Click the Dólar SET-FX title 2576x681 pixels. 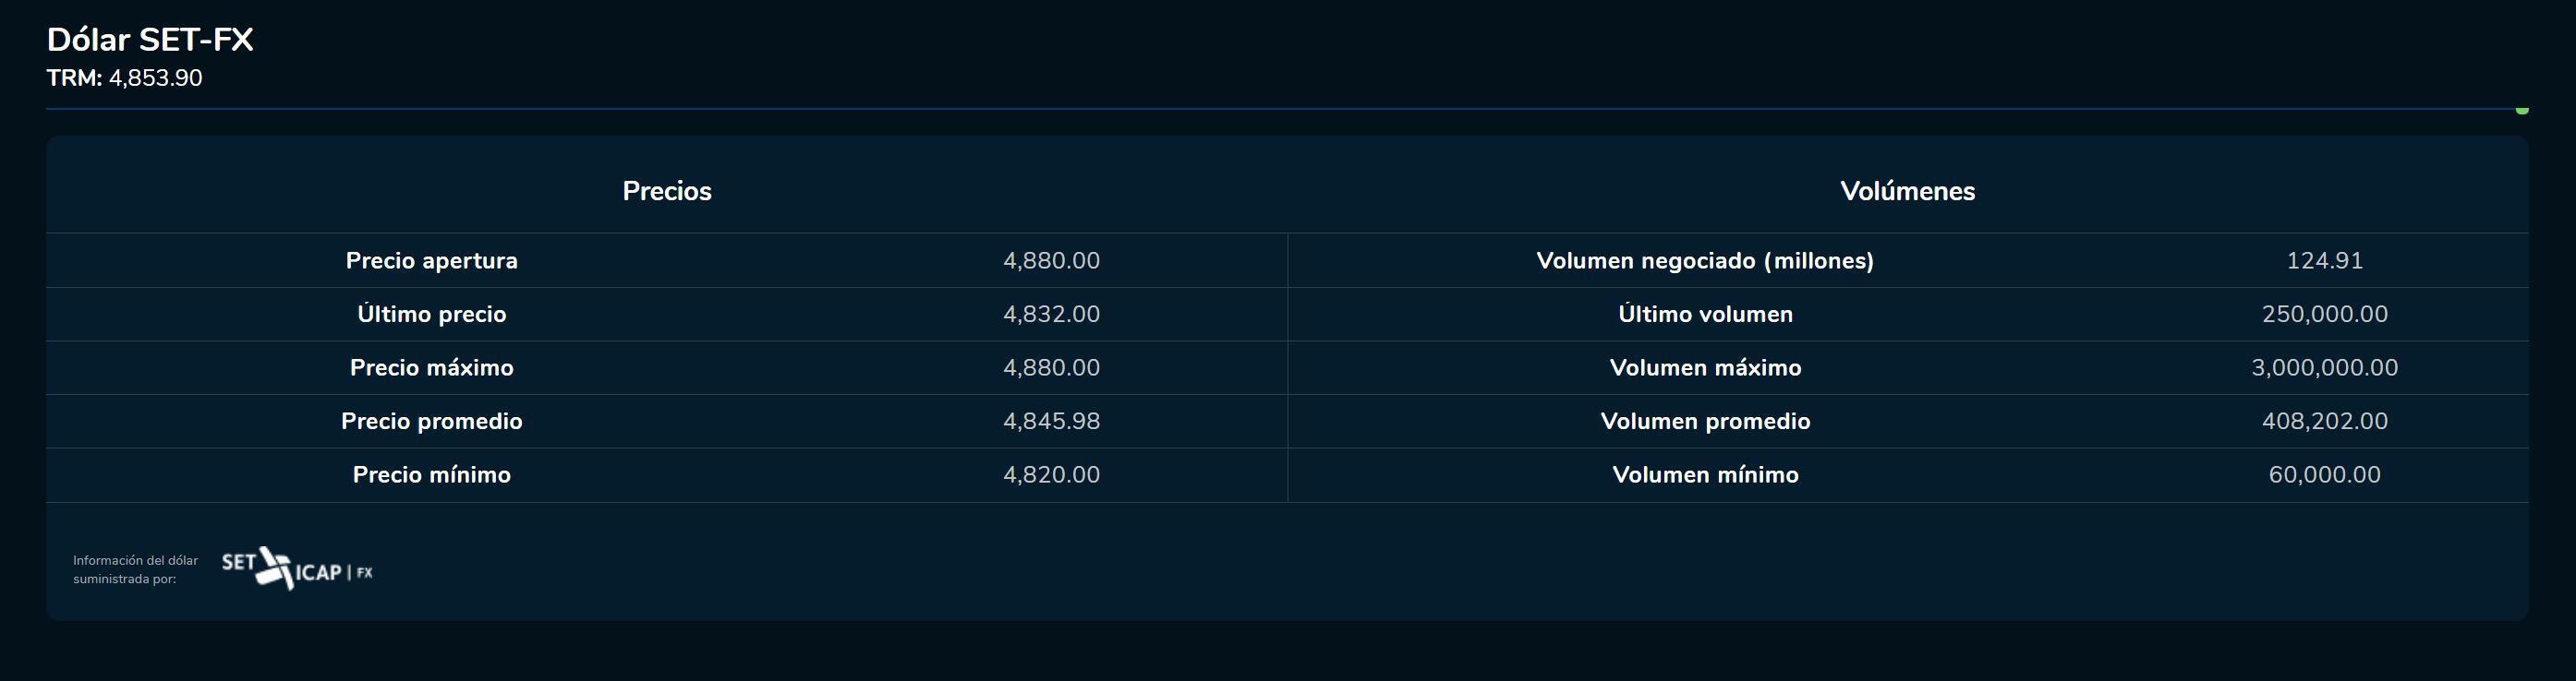pos(150,40)
